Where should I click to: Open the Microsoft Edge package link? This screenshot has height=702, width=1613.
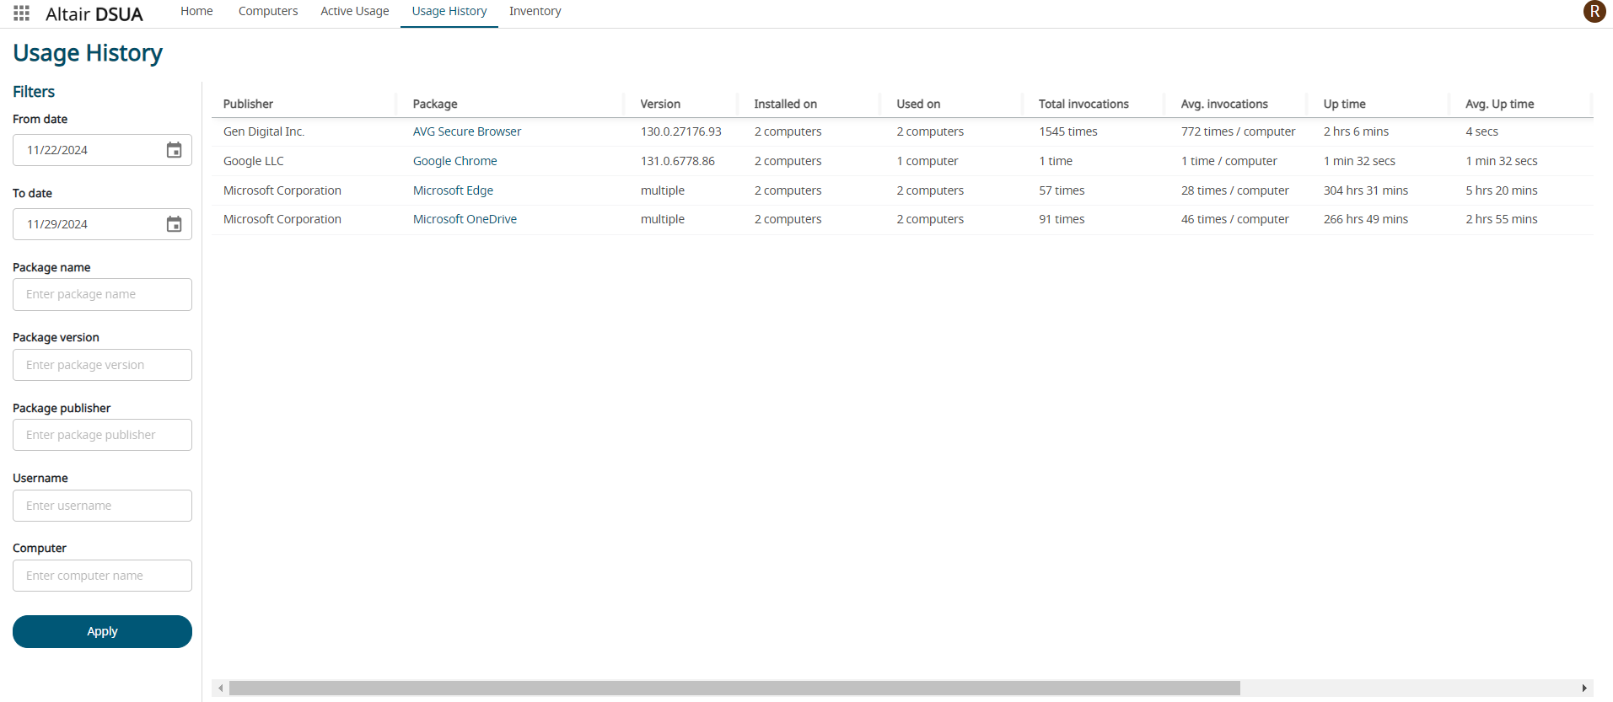click(x=454, y=191)
